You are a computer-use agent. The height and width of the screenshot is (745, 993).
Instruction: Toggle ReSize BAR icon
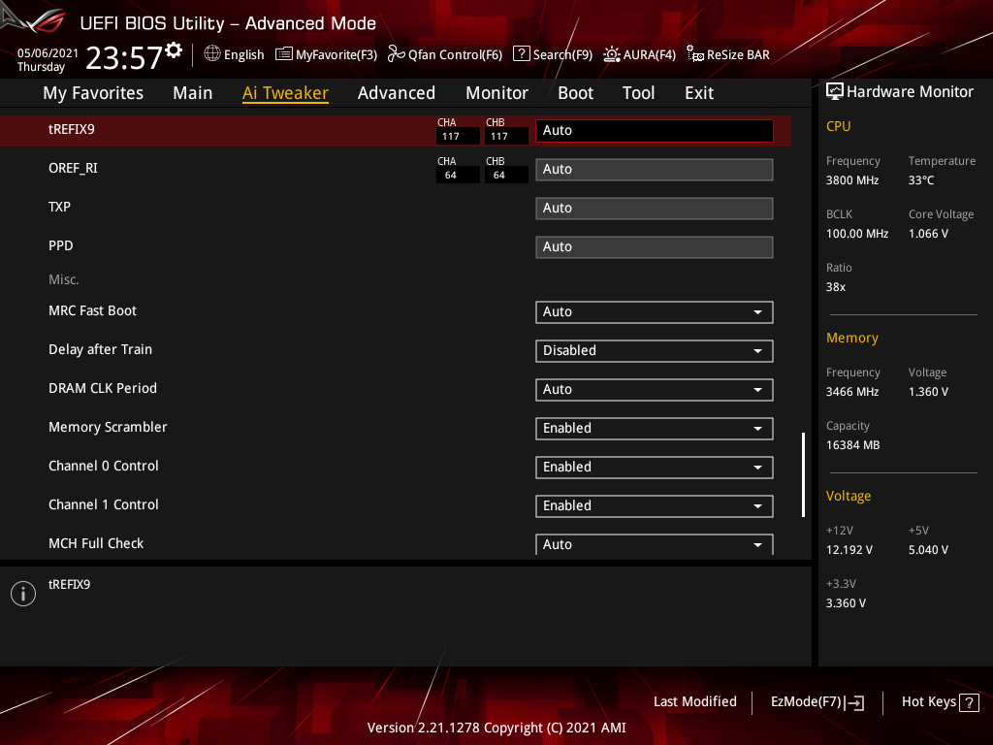pyautogui.click(x=694, y=54)
